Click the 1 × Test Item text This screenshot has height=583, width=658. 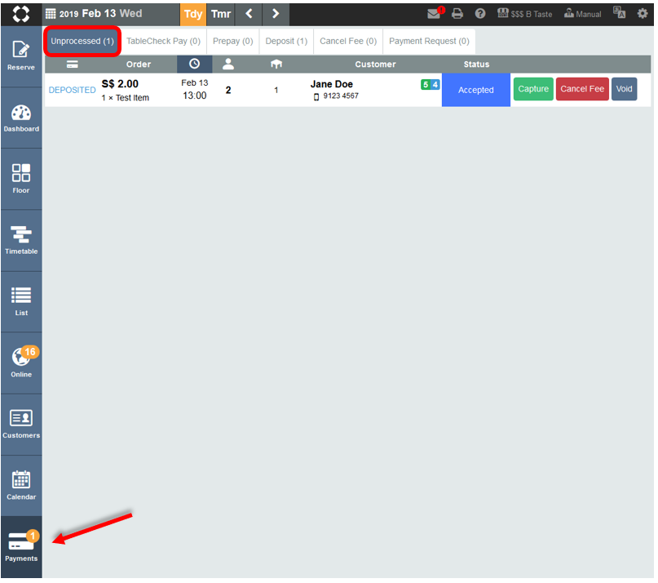[126, 98]
